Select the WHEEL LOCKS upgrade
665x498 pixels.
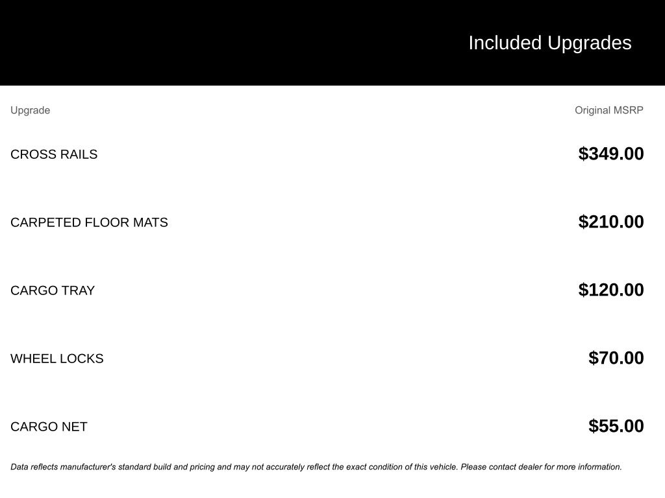57,359
